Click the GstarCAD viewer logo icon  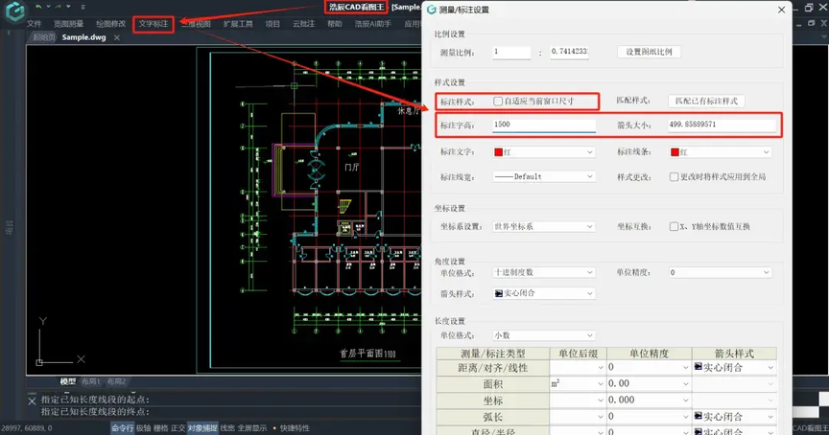pos(16,11)
